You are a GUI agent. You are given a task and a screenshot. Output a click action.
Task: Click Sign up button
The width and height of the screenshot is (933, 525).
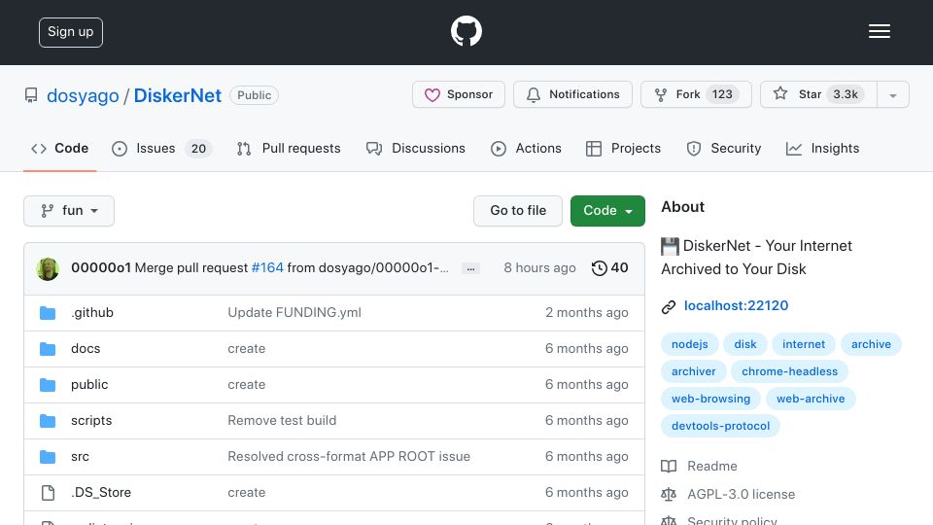[x=71, y=32]
